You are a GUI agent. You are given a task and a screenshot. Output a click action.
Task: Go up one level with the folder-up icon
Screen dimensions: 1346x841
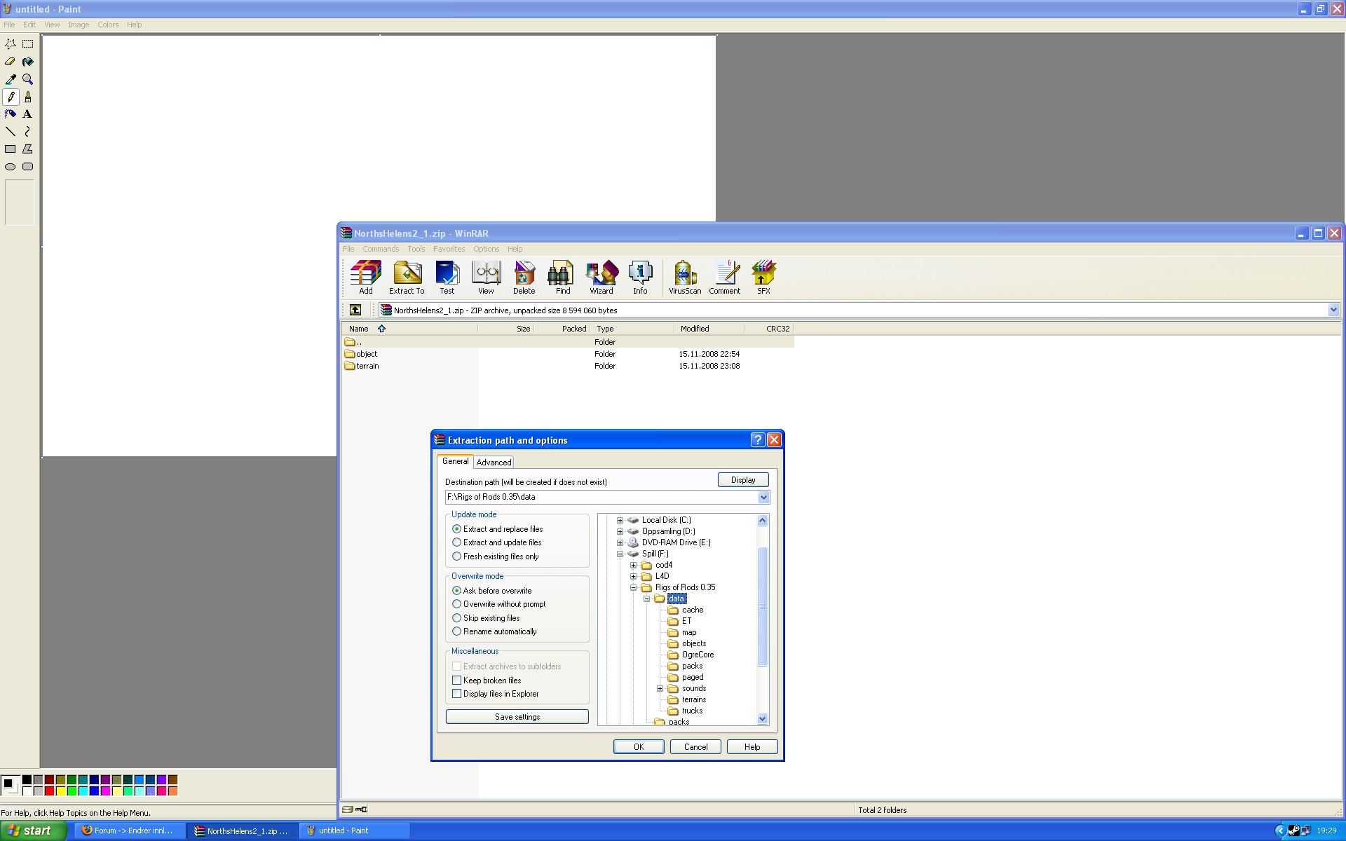point(355,310)
